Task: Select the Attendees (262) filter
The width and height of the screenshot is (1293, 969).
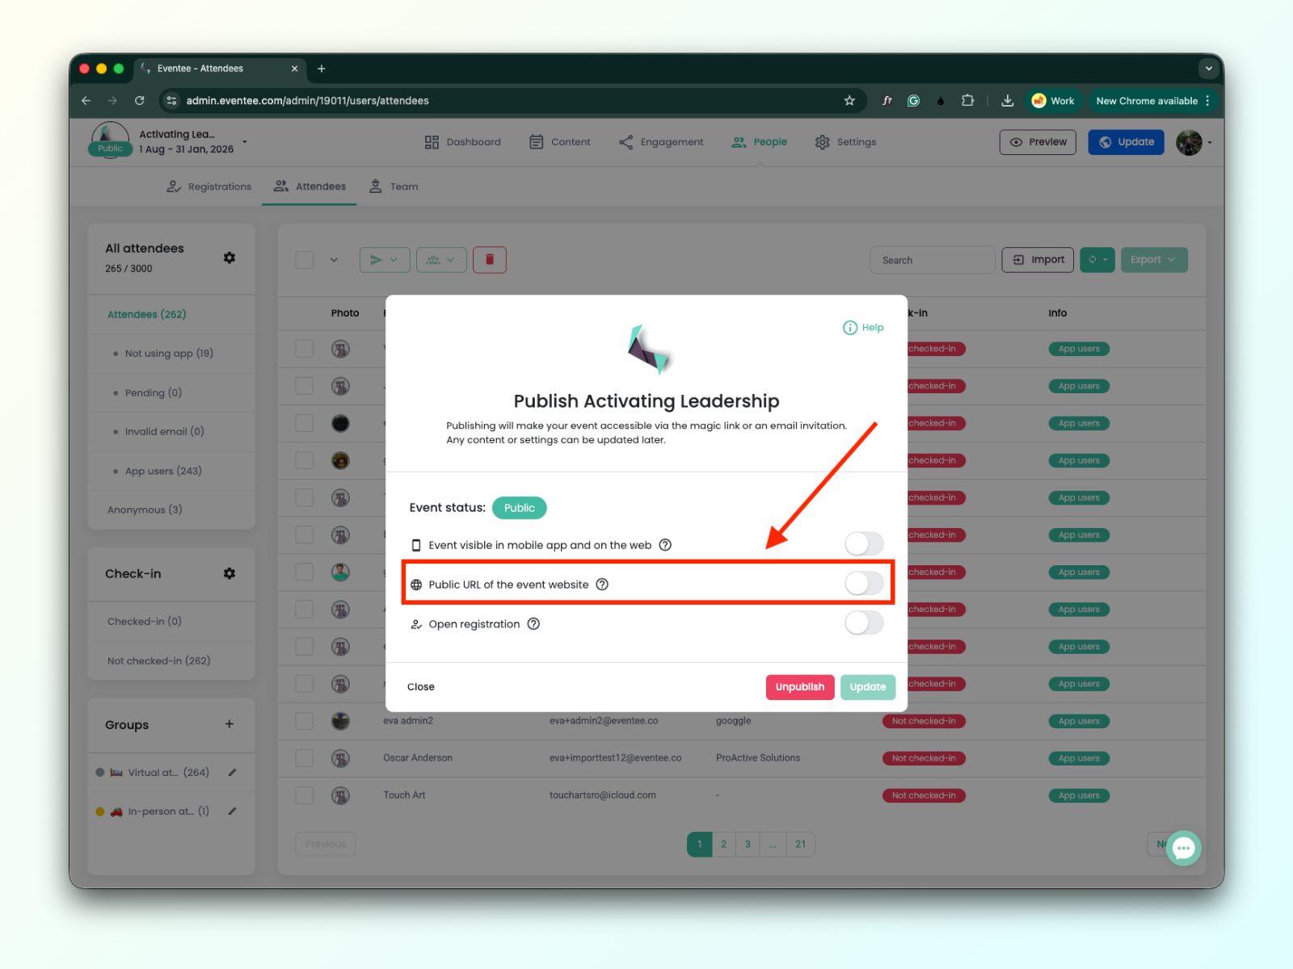Action: click(x=147, y=314)
